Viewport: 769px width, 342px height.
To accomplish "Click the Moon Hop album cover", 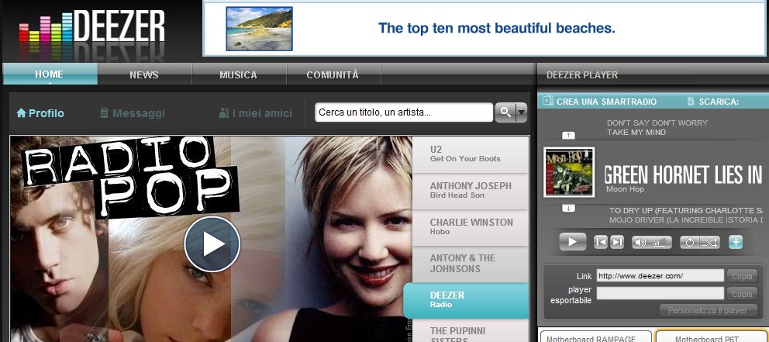I will point(569,172).
